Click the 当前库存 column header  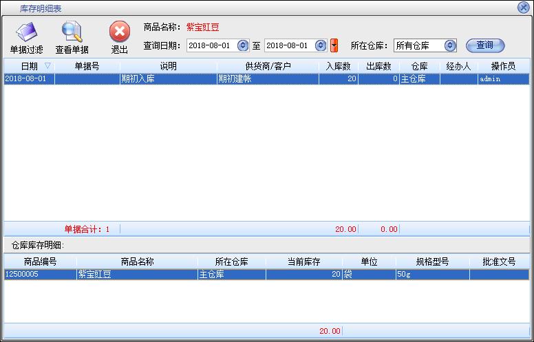point(303,261)
